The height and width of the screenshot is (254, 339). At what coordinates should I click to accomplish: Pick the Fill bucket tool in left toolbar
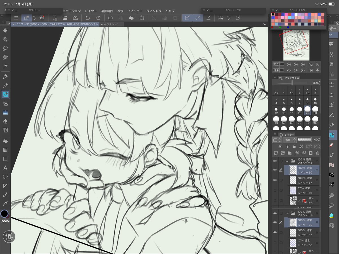pyautogui.click(x=5, y=141)
